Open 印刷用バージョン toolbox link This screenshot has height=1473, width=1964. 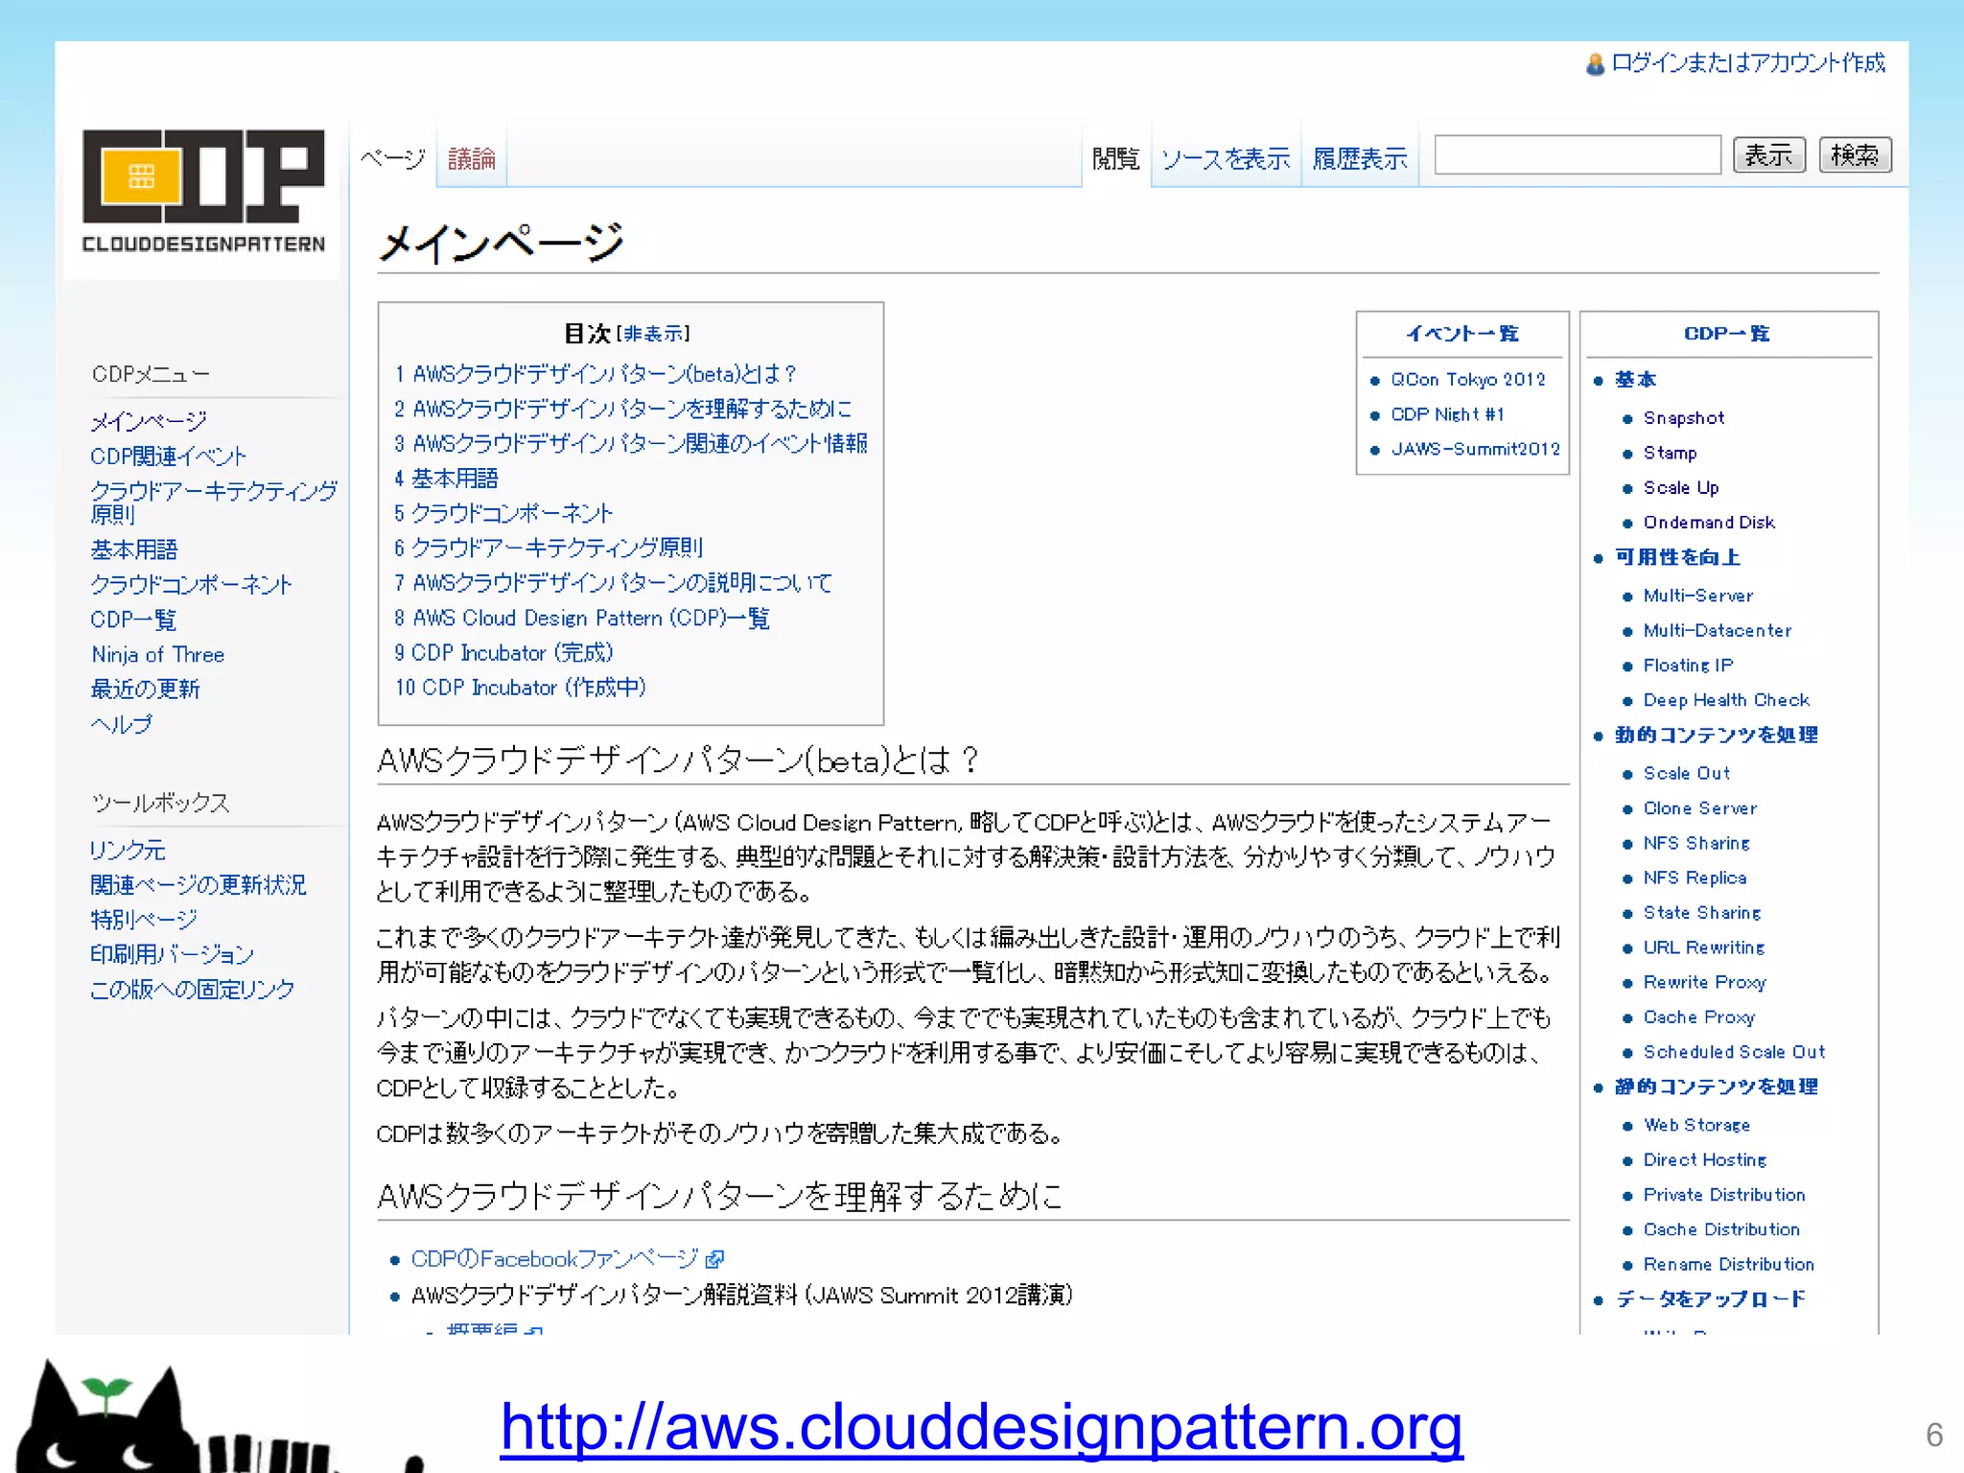(173, 953)
